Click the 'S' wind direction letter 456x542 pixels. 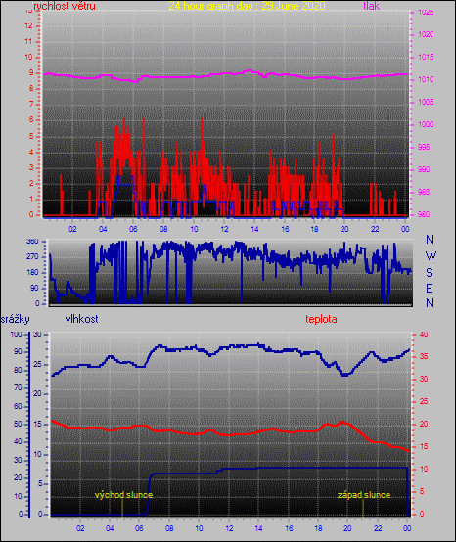coord(429,273)
